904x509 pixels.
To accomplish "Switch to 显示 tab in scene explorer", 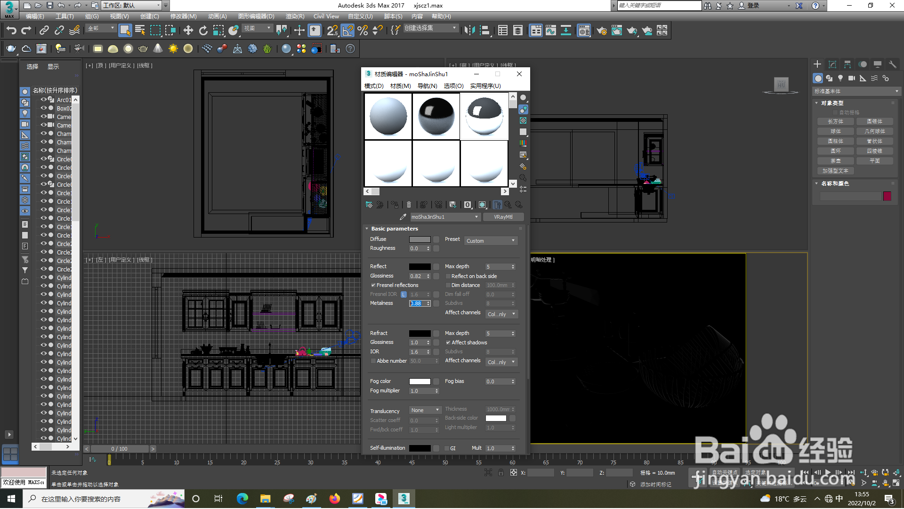I will (53, 67).
